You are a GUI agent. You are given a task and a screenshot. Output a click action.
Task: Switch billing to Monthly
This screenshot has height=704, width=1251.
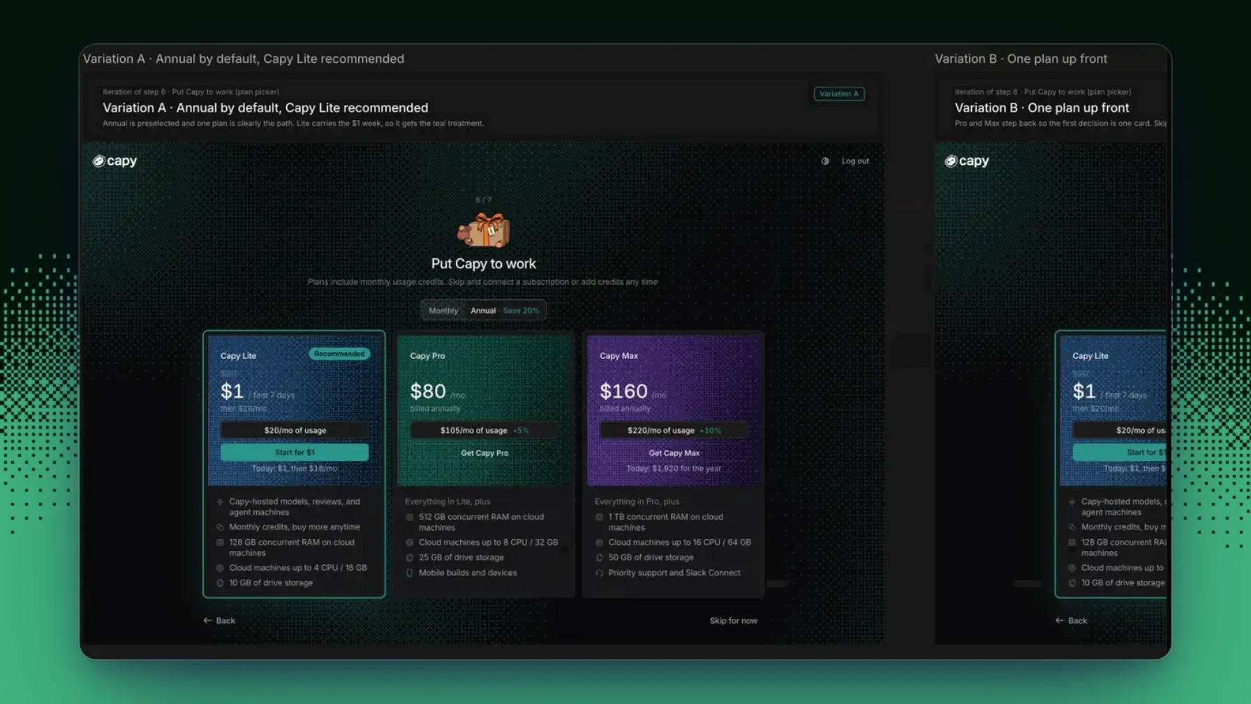pyautogui.click(x=443, y=310)
